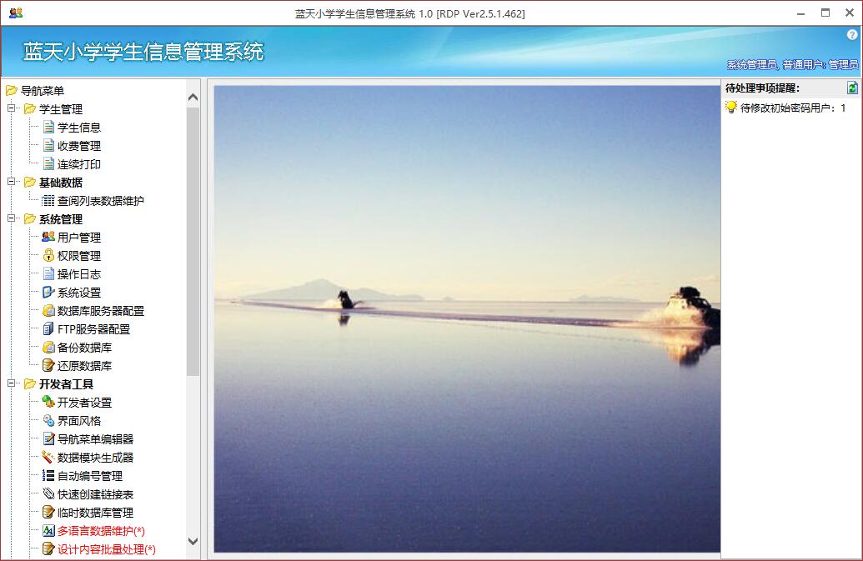Click the navigation panel scrollbar thumb

click(x=193, y=242)
